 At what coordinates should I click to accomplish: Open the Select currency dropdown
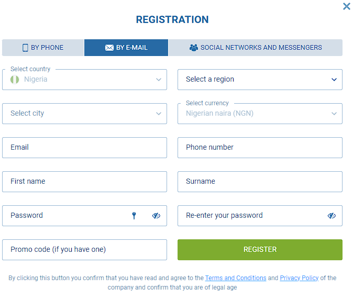(260, 114)
